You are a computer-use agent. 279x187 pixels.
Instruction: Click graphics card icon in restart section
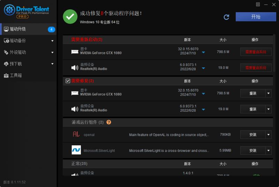[75, 52]
